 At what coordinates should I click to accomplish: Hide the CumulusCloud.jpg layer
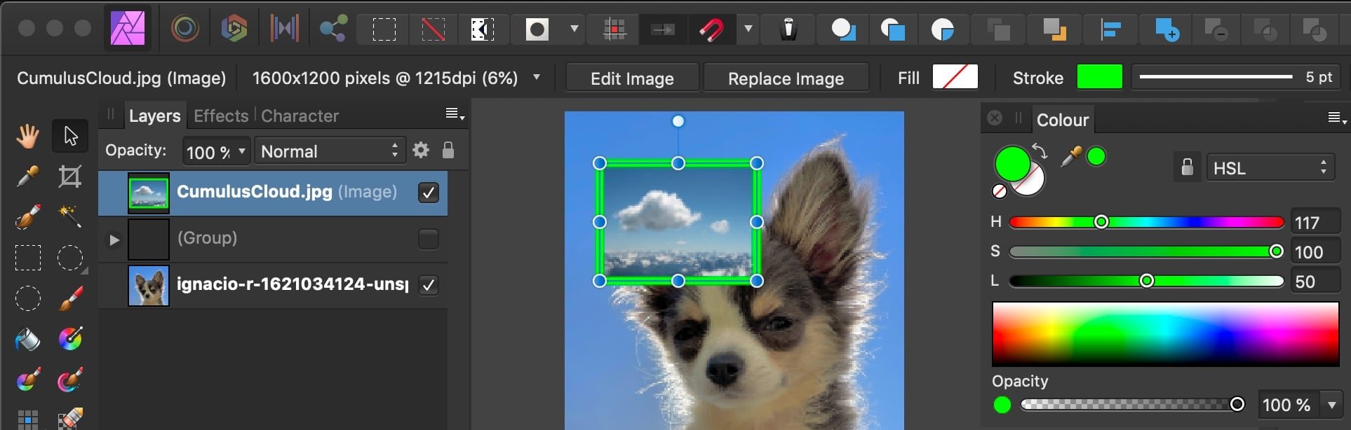tap(428, 193)
